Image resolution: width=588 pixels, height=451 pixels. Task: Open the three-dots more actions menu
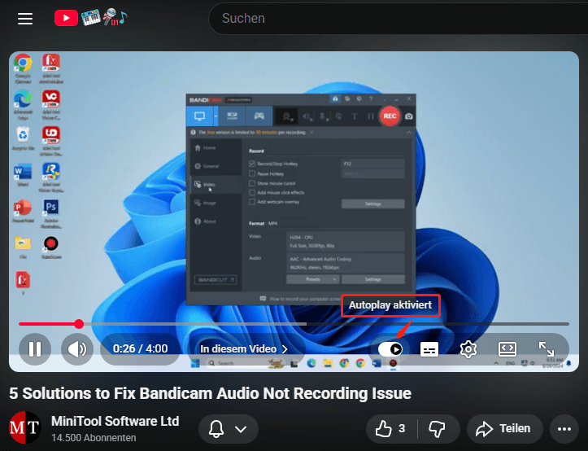point(564,428)
